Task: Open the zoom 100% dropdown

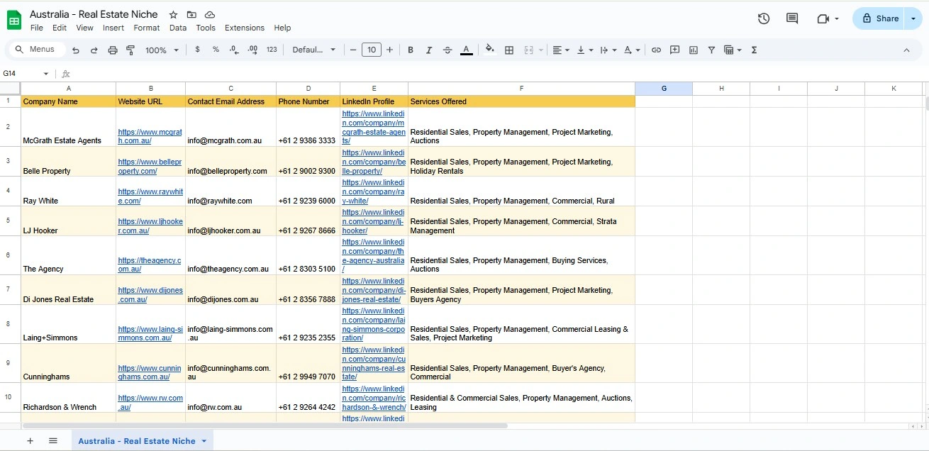Action: coord(162,50)
